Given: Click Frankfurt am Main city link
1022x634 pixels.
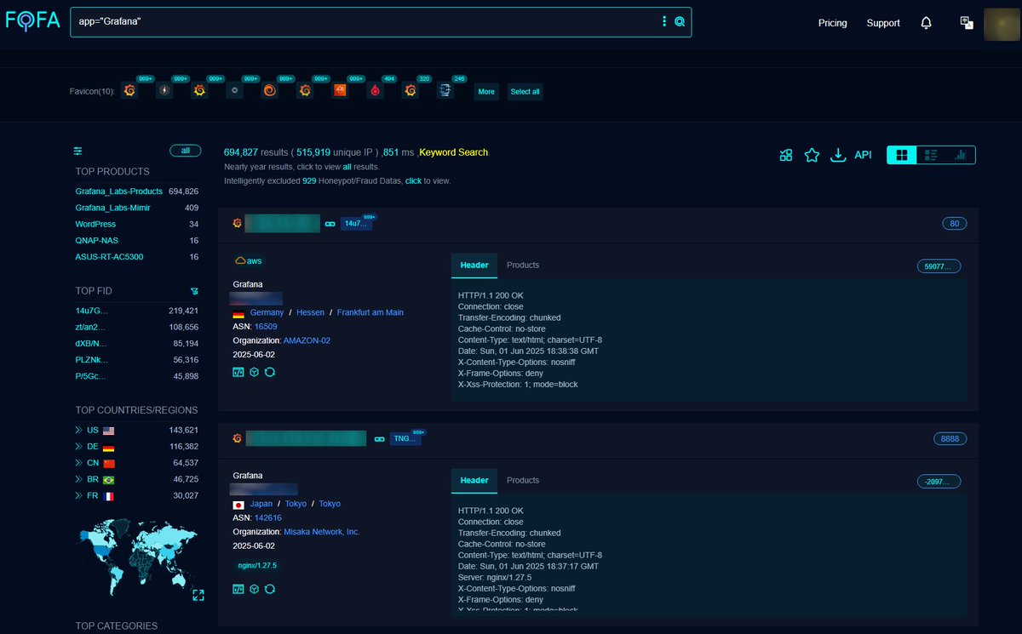Looking at the screenshot, I should click(370, 312).
